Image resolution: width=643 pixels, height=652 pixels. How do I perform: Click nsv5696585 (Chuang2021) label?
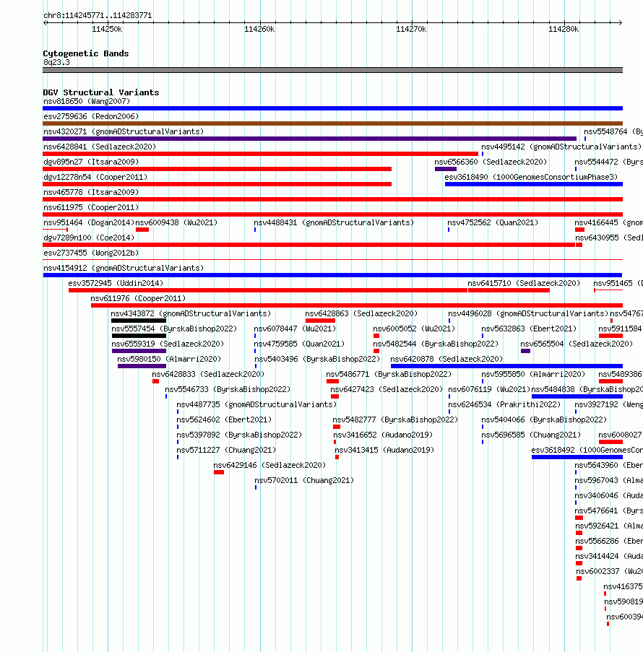(x=531, y=435)
